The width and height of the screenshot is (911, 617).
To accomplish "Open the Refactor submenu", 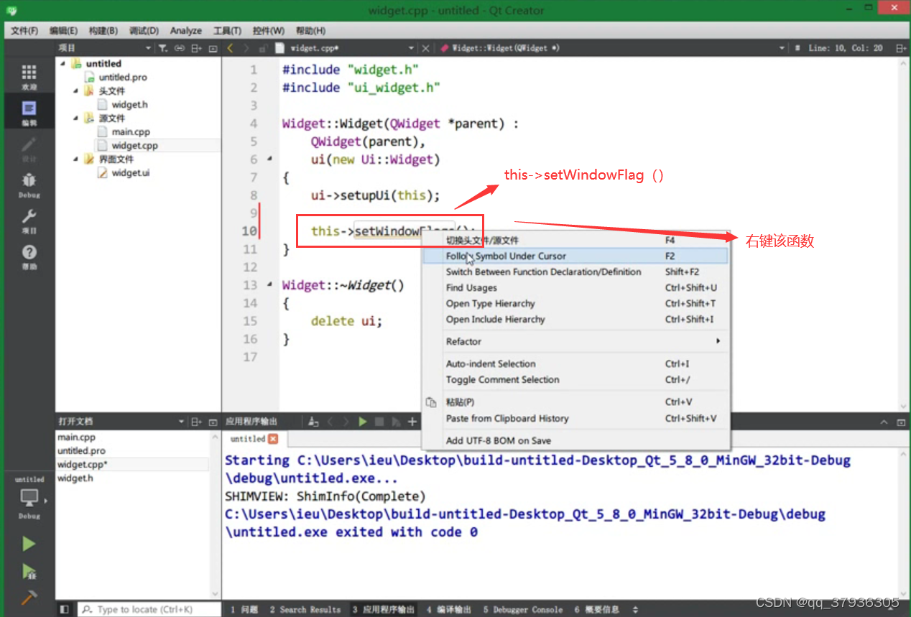I will (x=575, y=341).
